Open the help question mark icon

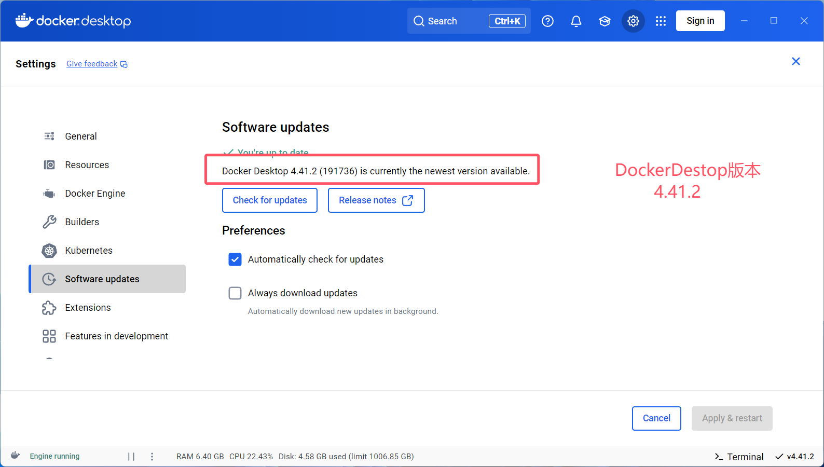click(547, 21)
